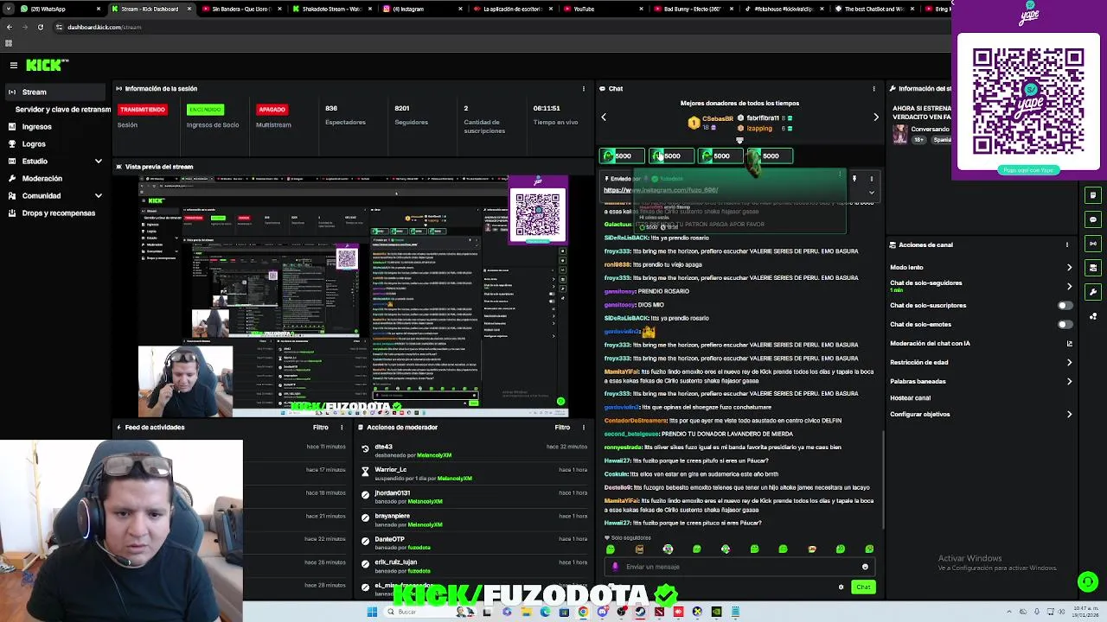Show previous top donors with the left arrow
The height and width of the screenshot is (622, 1107).
pos(604,117)
